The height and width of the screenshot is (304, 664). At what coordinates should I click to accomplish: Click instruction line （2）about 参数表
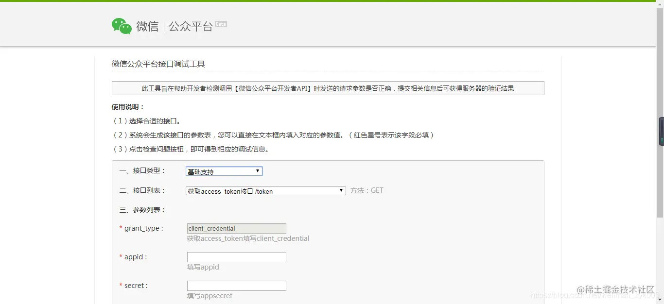click(x=273, y=135)
